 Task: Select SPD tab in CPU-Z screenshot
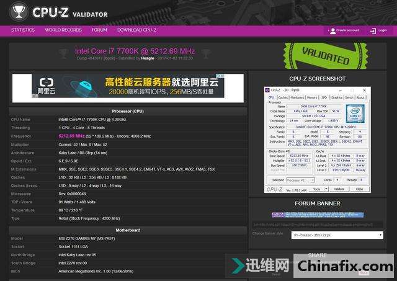coord(324,97)
